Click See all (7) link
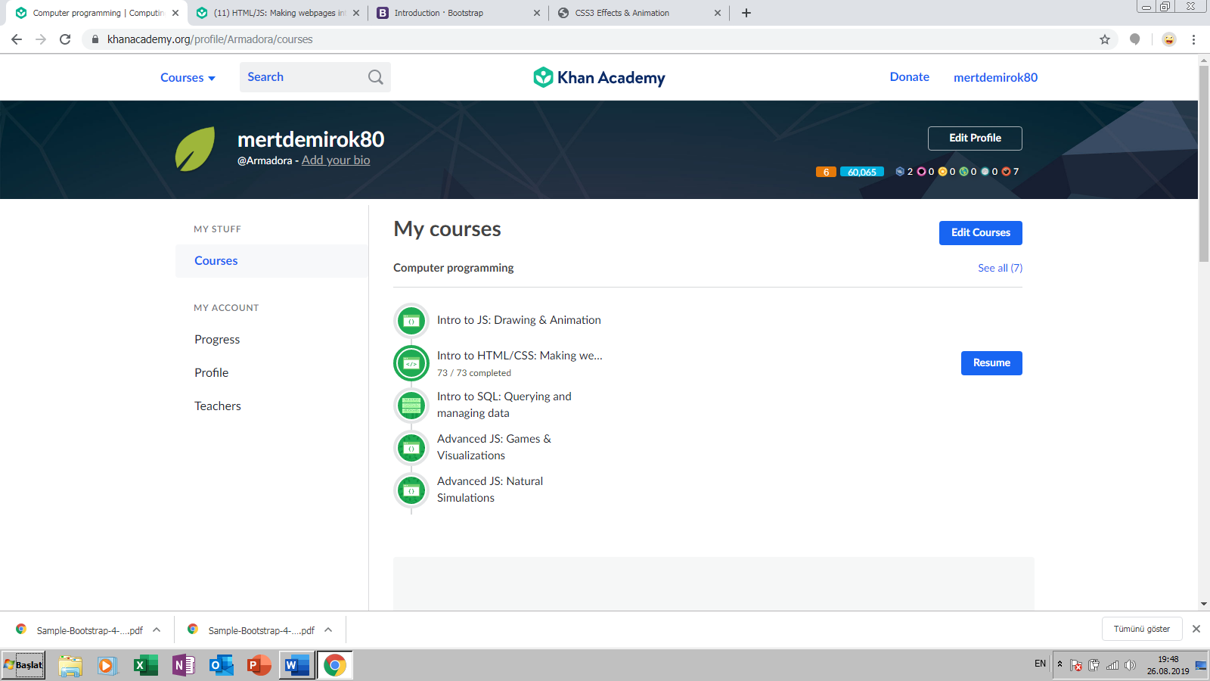Screen dimensions: 1210x681 point(1000,268)
